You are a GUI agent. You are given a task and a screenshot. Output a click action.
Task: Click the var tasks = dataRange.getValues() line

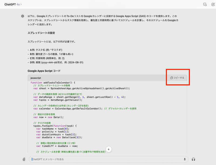(58, 100)
